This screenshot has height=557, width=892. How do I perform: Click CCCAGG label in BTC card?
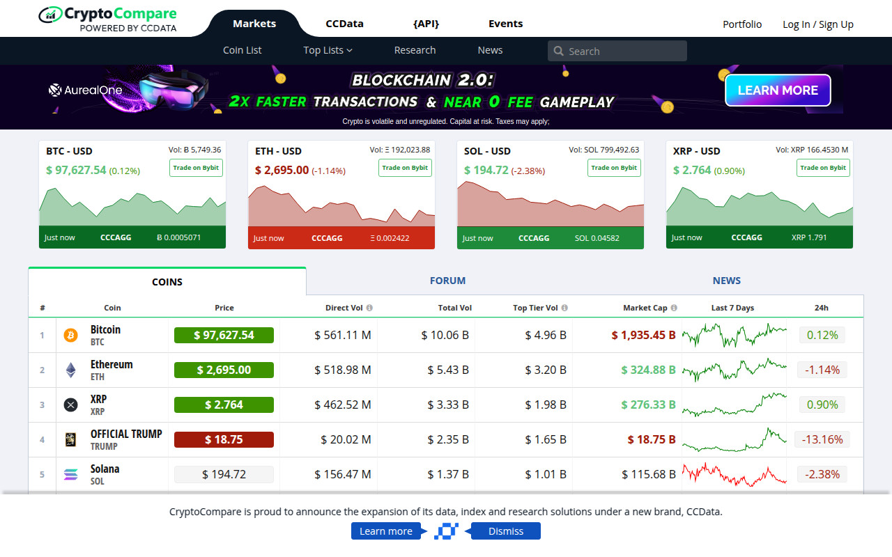[x=116, y=237]
